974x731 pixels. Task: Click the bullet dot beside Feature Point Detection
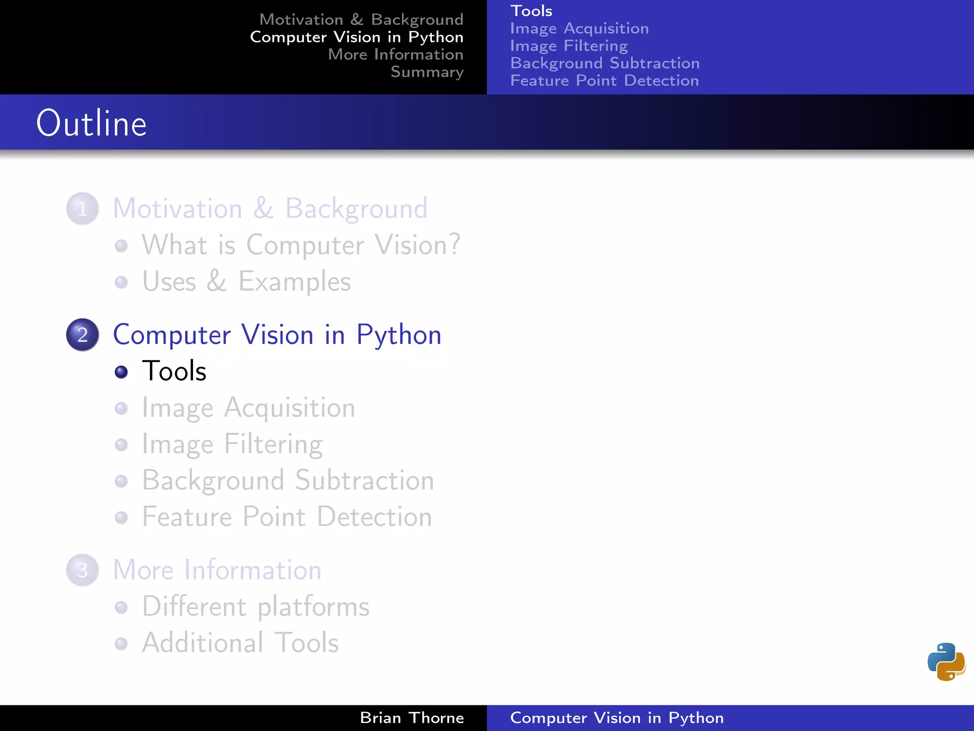coord(121,517)
